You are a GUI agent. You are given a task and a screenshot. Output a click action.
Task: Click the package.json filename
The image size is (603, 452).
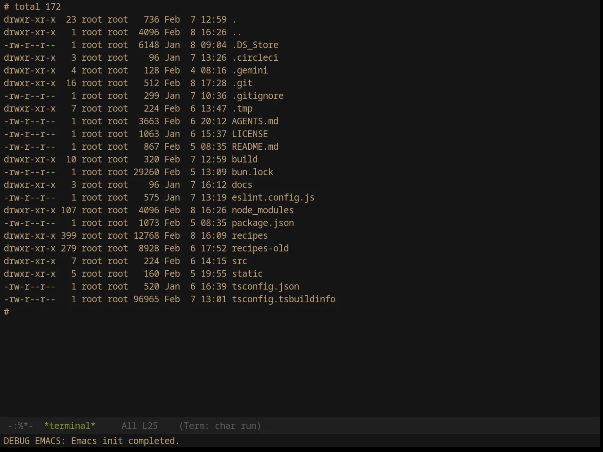click(263, 223)
